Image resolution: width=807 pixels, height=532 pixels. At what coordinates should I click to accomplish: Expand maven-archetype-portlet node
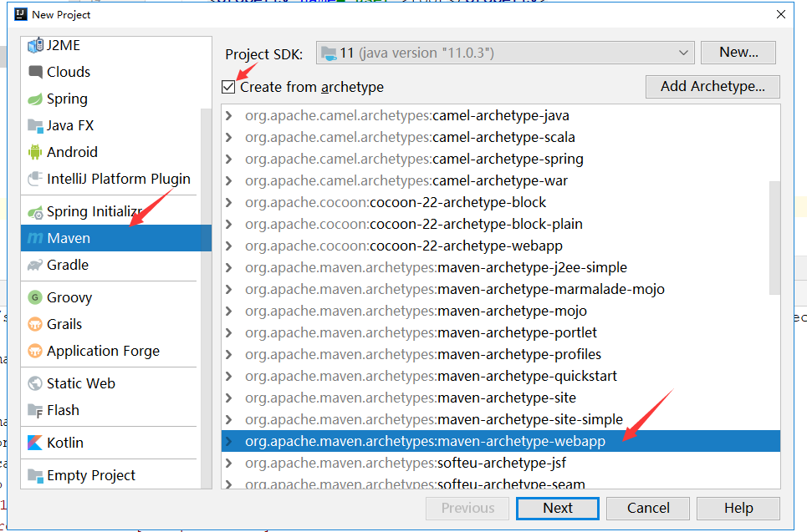tap(228, 332)
